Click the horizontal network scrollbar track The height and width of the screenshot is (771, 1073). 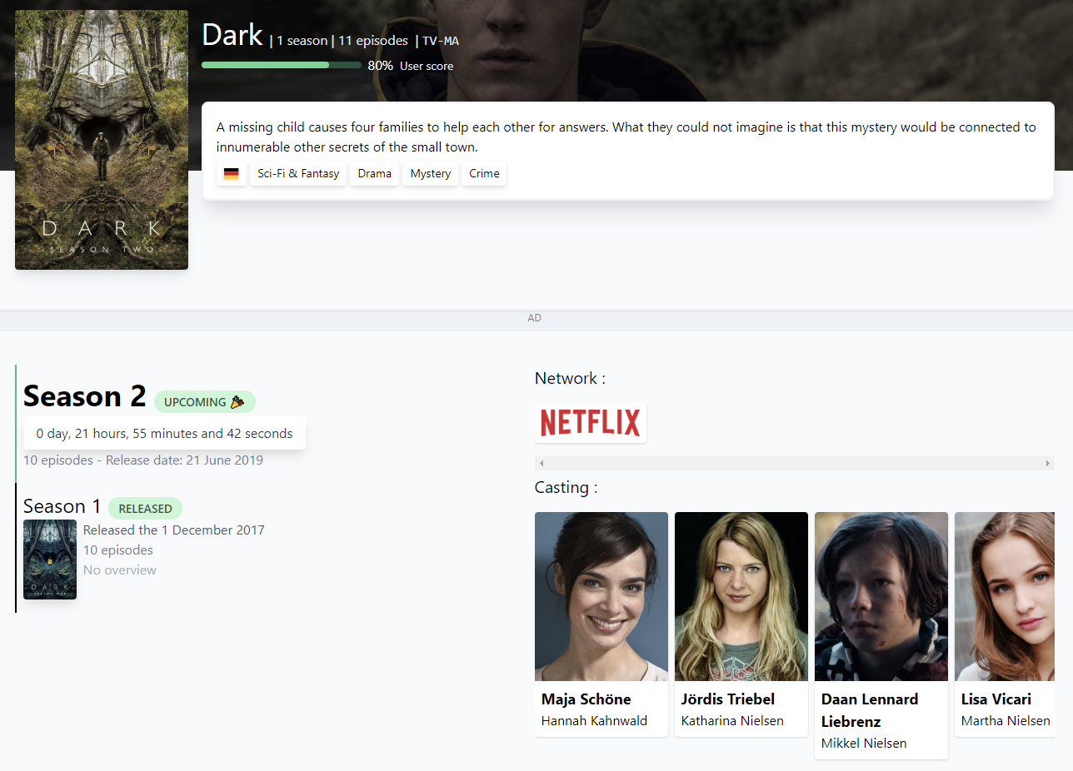(x=795, y=463)
